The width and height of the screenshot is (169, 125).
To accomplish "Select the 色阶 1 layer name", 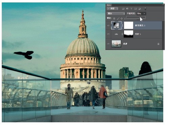I will point(138,34).
